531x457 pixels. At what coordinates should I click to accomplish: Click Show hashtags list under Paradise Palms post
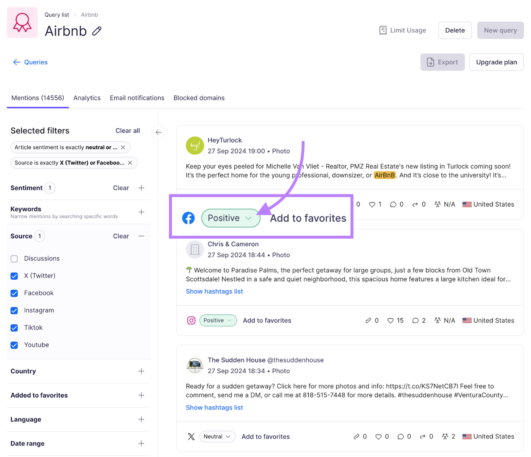click(214, 291)
